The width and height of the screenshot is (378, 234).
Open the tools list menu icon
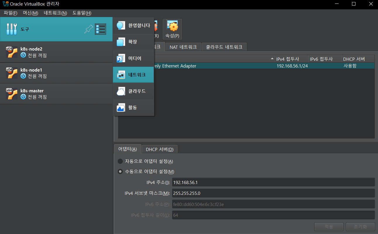(x=100, y=29)
